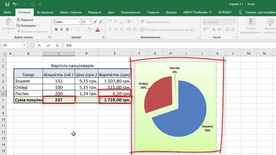Click the Calibri font name box
Viewport: 276px width, 155px height.
pyautogui.click(x=66, y=22)
